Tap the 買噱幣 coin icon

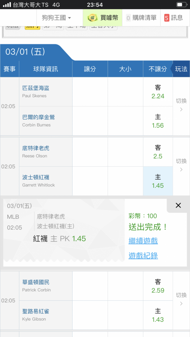pyautogui.click(x=92, y=18)
